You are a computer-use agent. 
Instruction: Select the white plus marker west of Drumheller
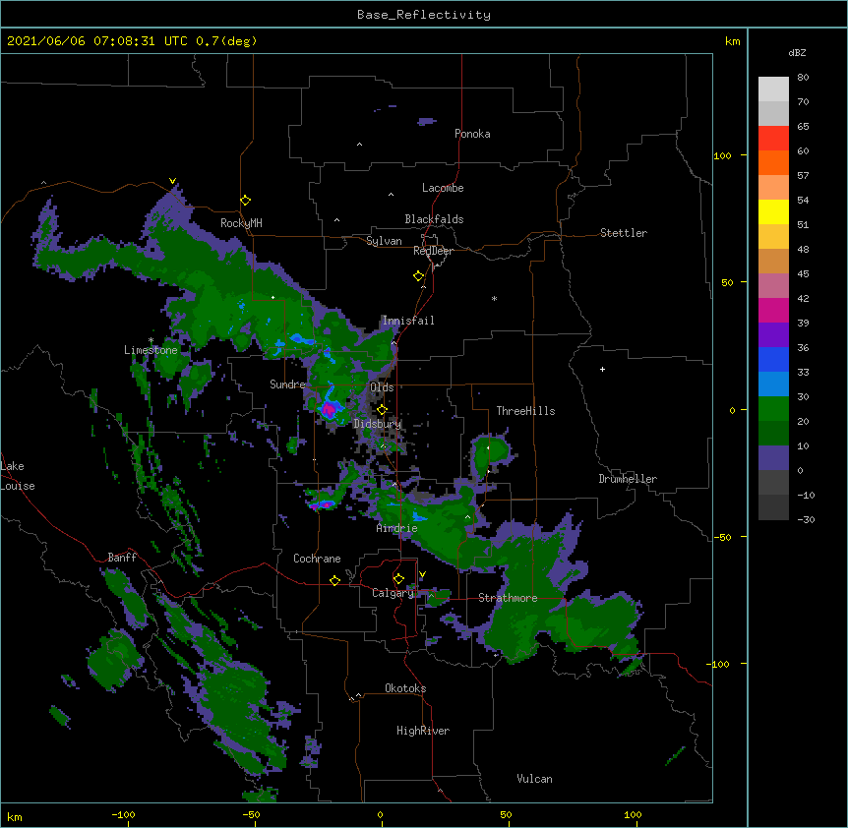tap(602, 369)
